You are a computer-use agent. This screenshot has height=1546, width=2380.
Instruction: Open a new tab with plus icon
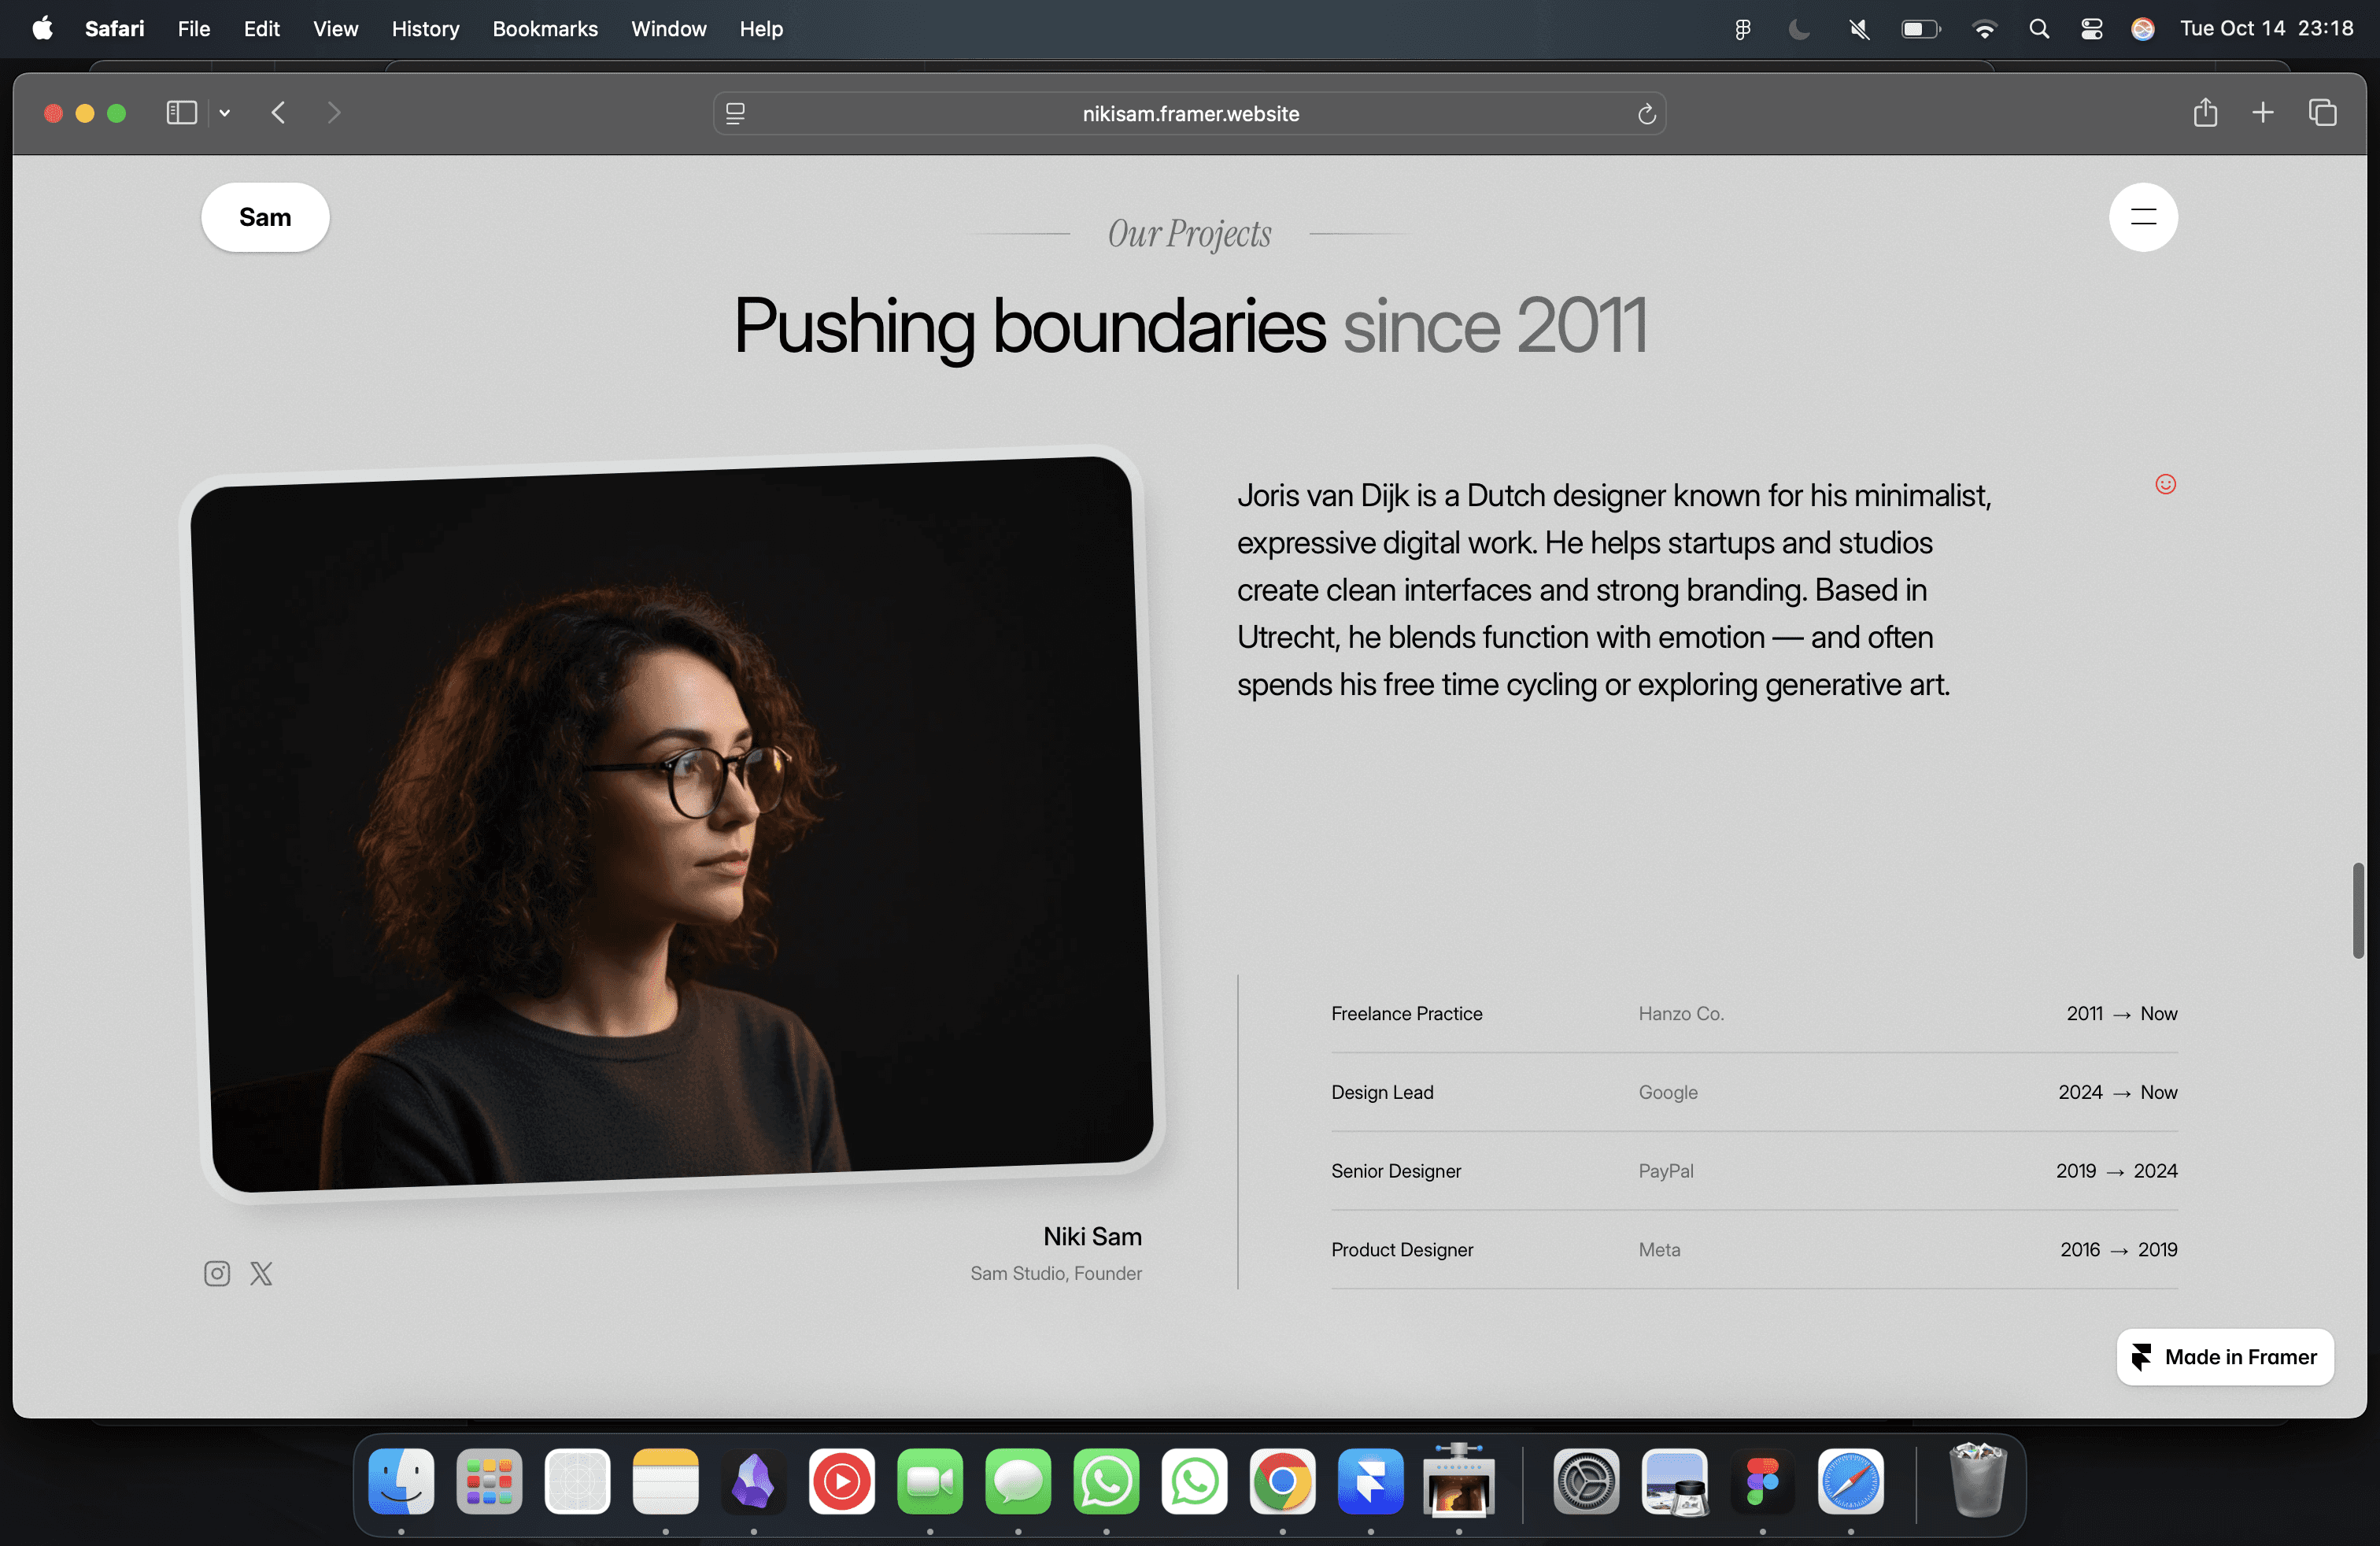pos(2263,113)
